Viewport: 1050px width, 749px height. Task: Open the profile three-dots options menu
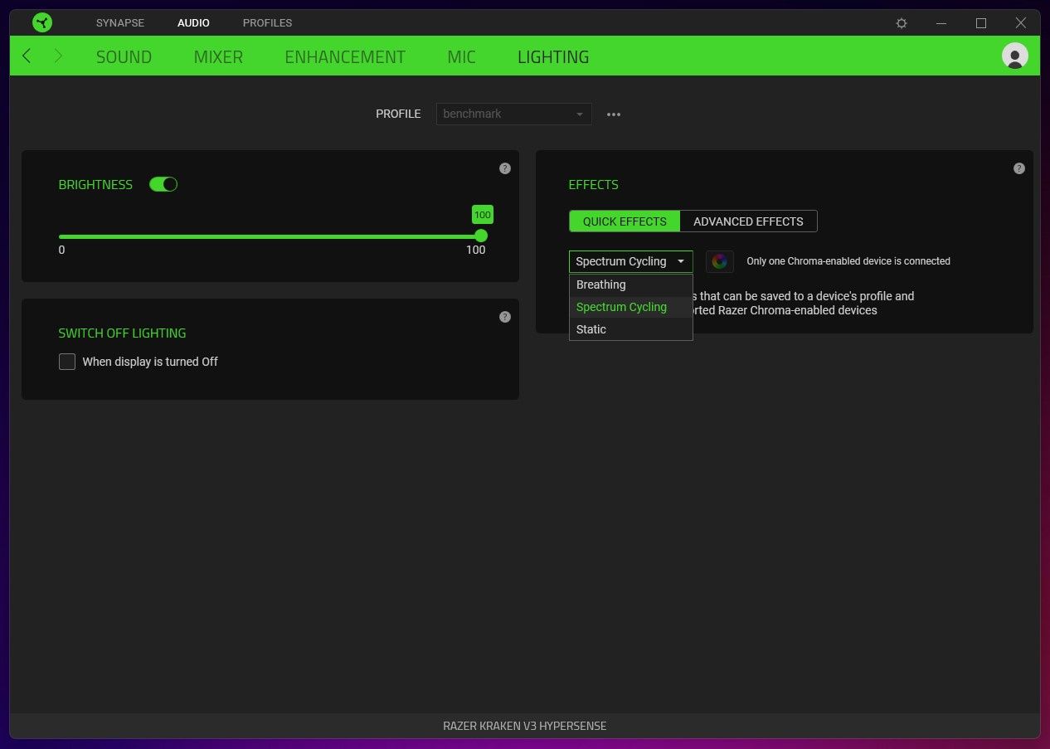614,114
